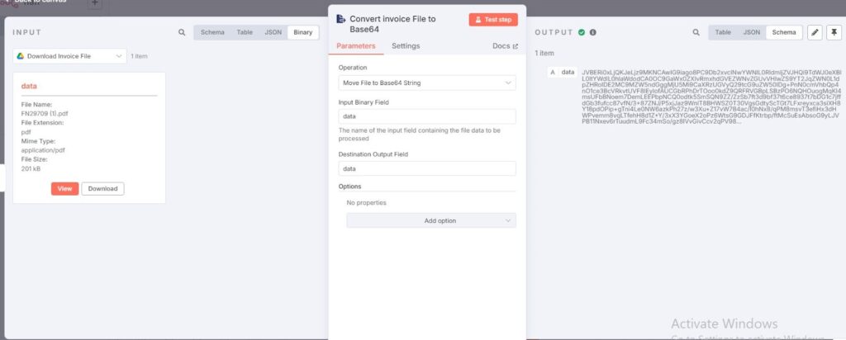Screen dimensions: 846x340
Task: Open the Settings tab
Action: [406, 45]
